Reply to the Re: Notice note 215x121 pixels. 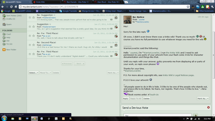pos(125,98)
